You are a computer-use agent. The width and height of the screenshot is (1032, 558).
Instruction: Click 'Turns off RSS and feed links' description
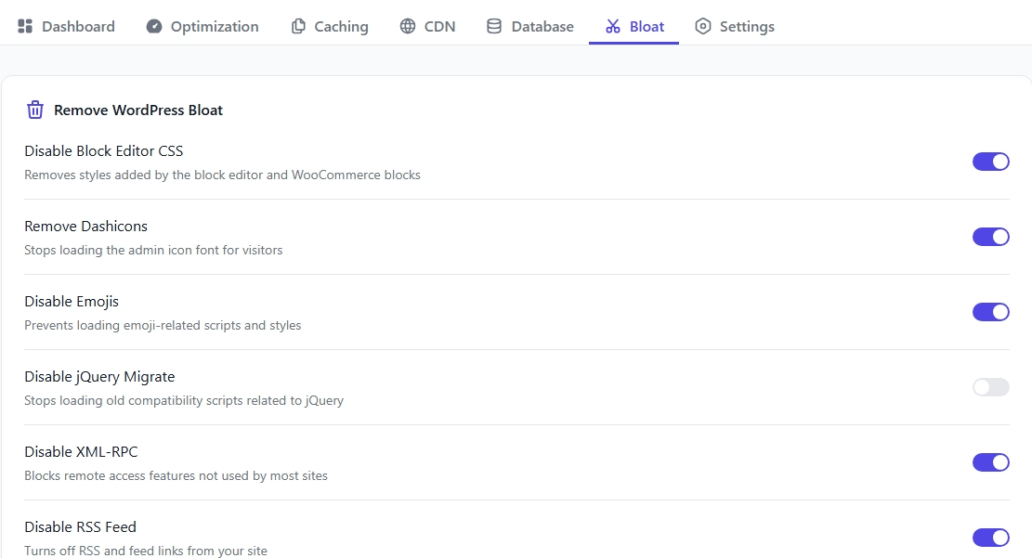point(146,551)
